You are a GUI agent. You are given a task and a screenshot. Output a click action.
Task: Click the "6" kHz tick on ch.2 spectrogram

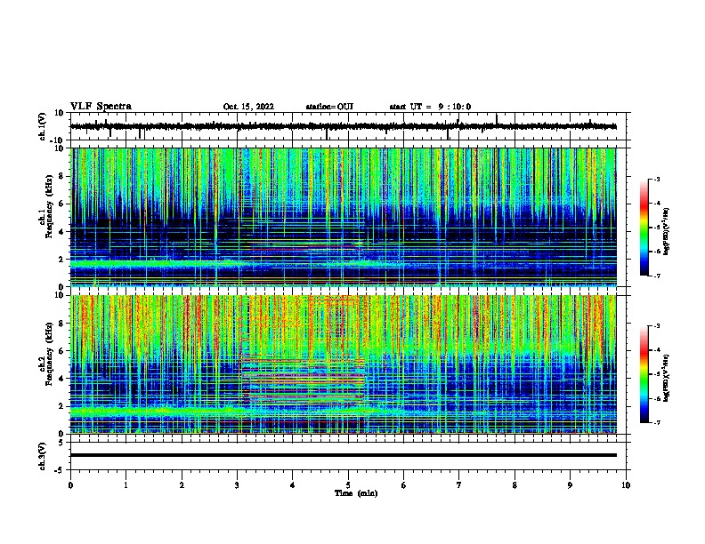(x=61, y=351)
